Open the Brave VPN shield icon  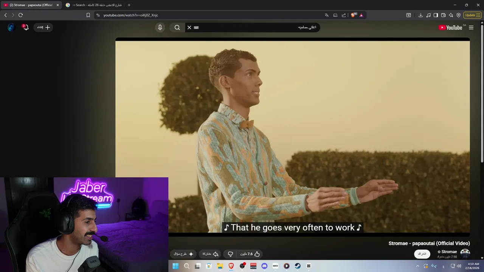click(459, 15)
